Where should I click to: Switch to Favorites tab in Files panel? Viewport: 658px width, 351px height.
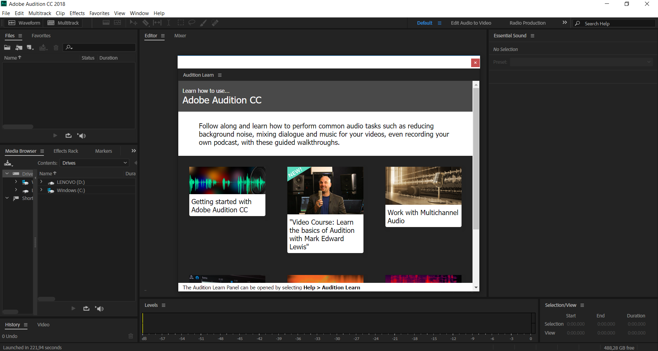tap(41, 36)
